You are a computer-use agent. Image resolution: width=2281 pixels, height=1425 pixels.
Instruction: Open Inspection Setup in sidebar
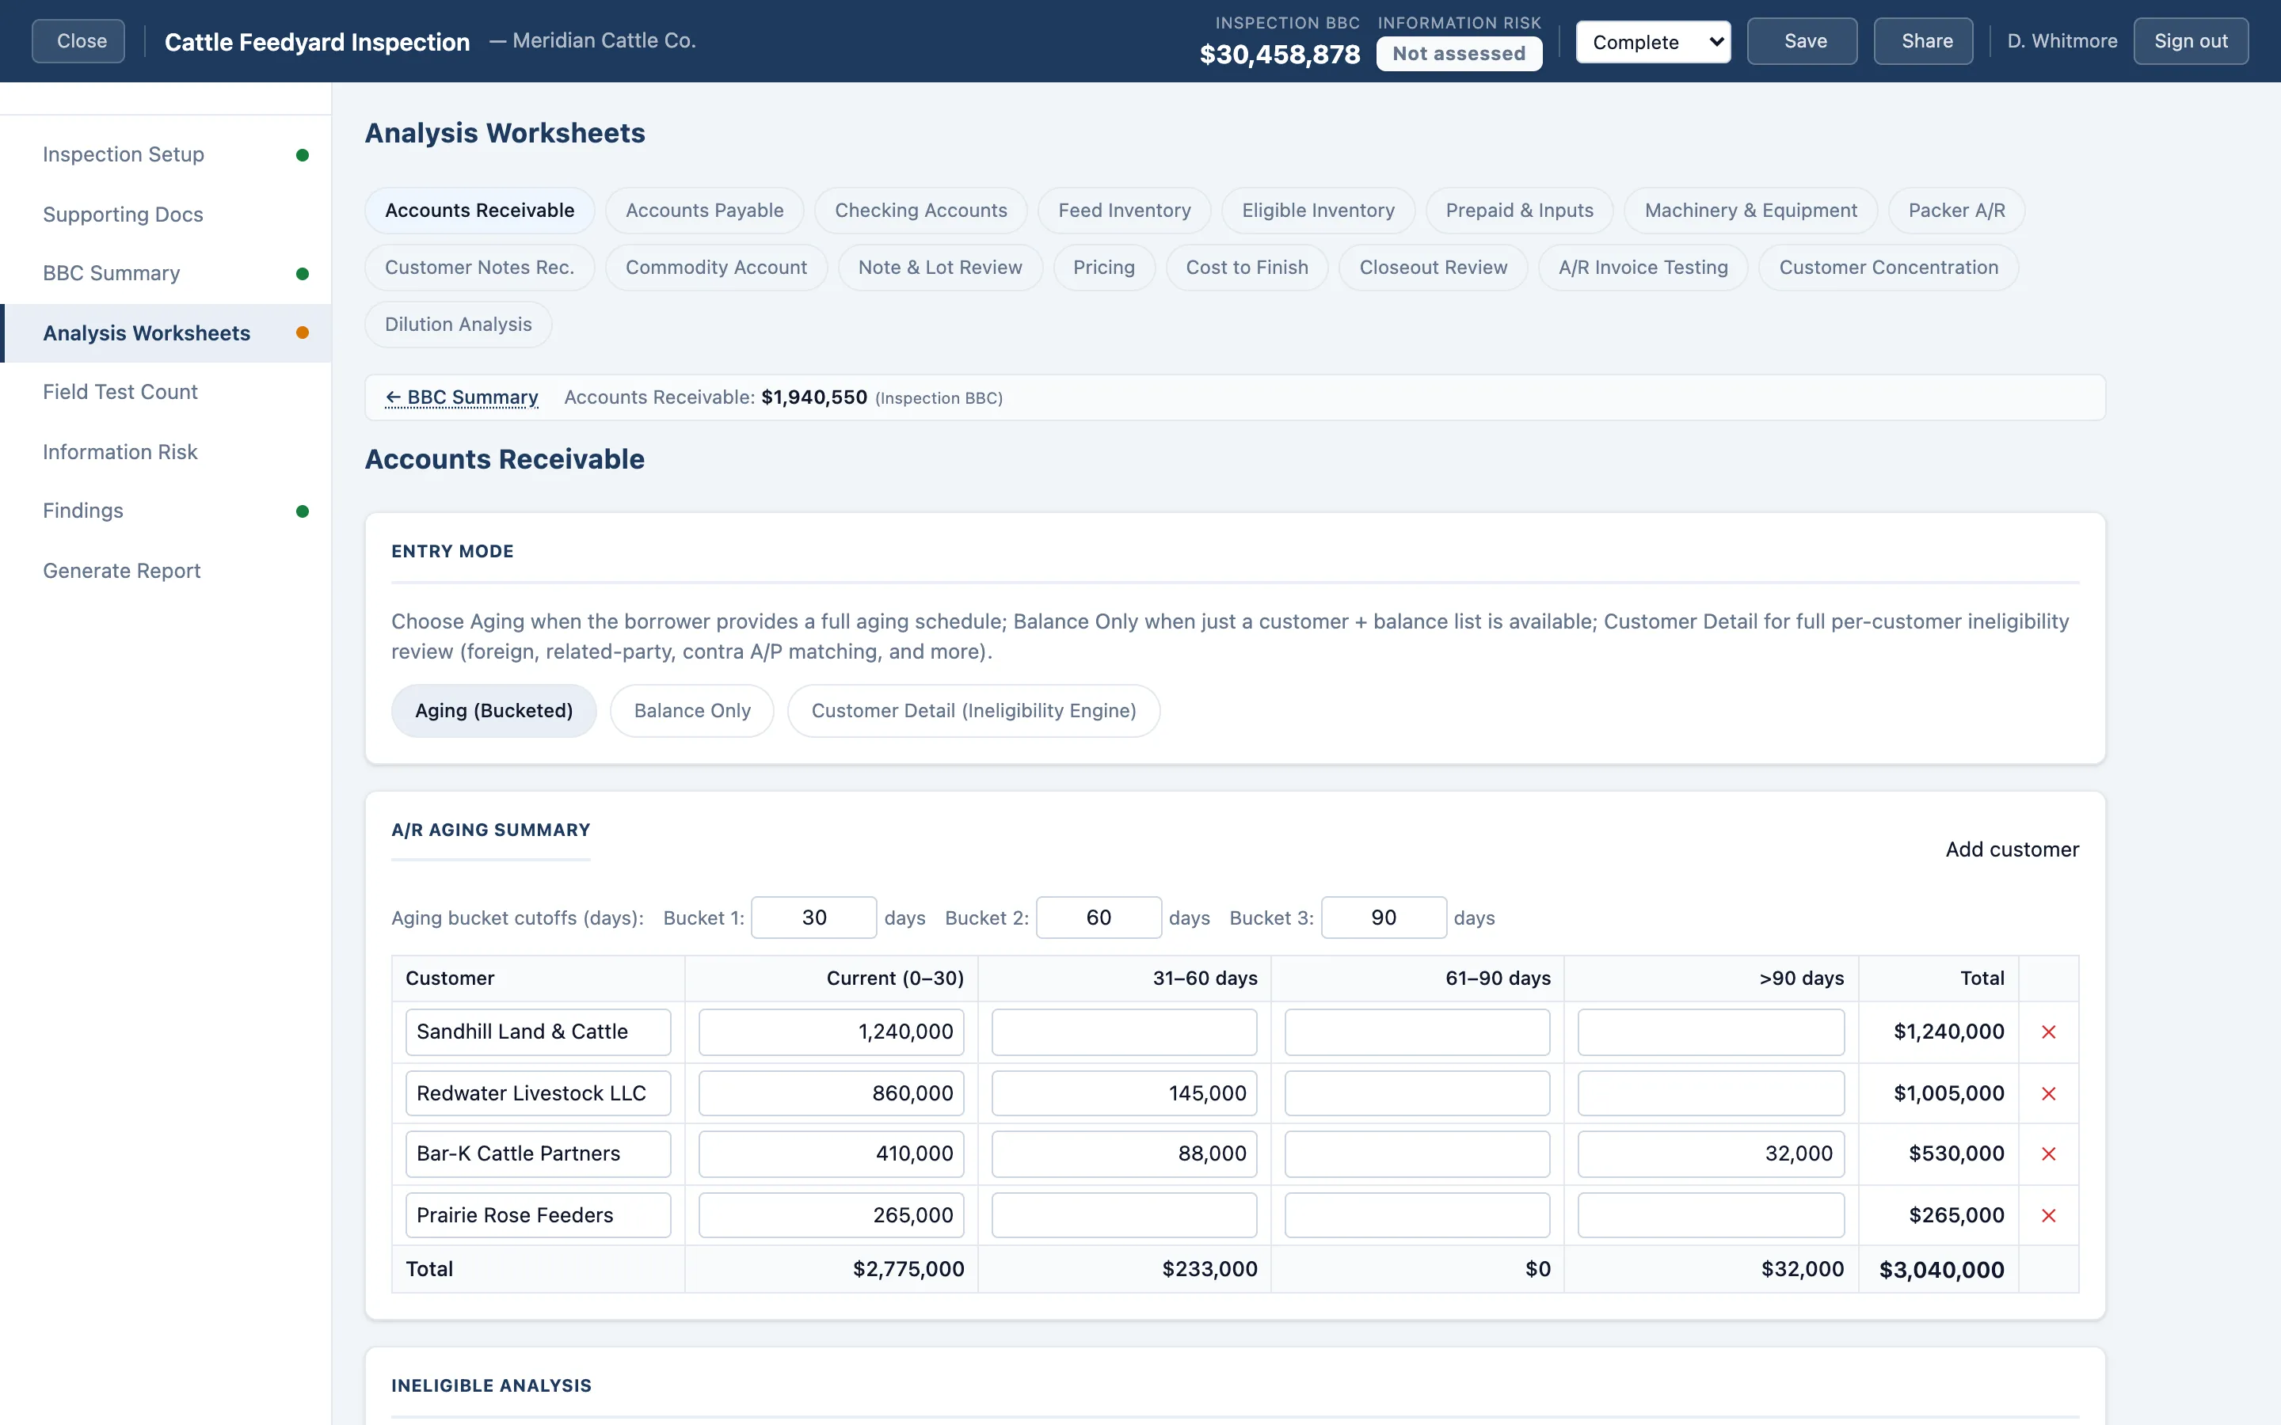[x=166, y=154]
